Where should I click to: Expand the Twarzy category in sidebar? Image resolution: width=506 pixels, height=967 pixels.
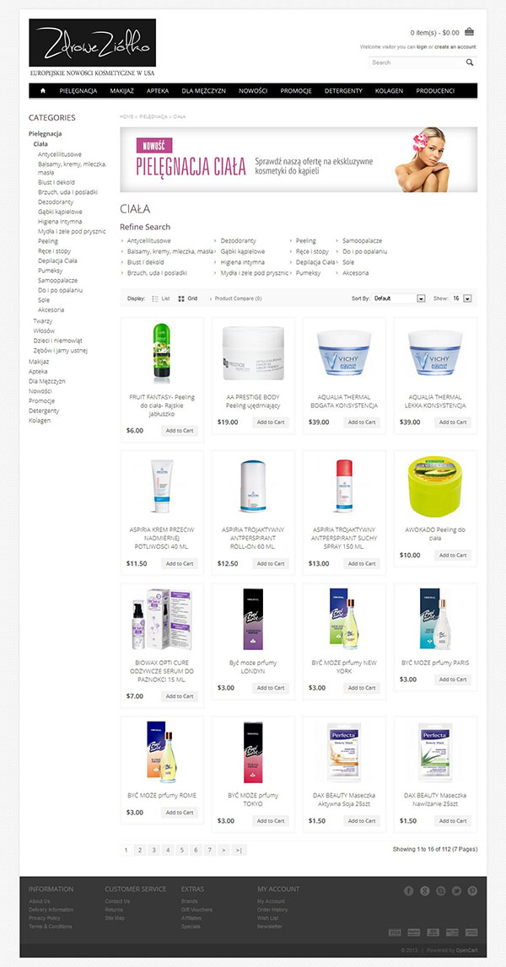42,320
